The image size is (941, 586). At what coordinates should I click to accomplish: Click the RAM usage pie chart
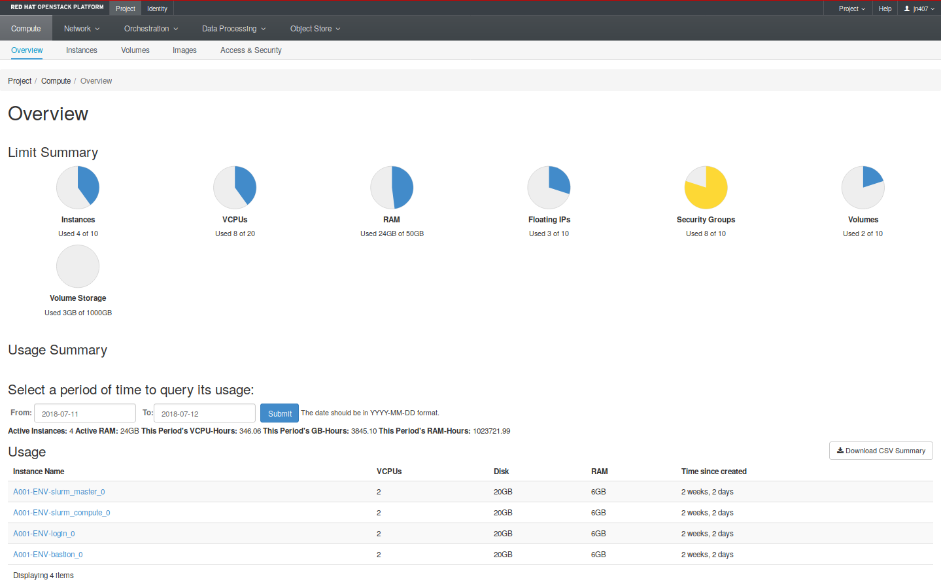point(392,187)
